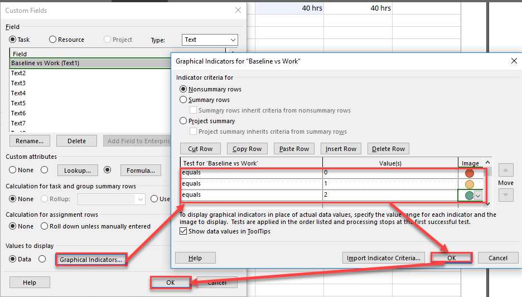Click the yellow indicator image in second row

469,184
